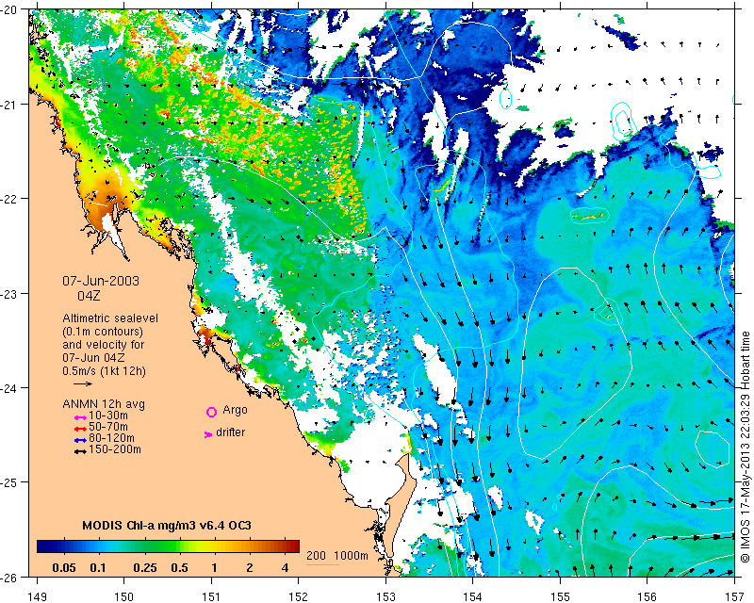Click the 'drifter' legend label
Screen dimensions: 754x603
pyautogui.click(x=230, y=432)
